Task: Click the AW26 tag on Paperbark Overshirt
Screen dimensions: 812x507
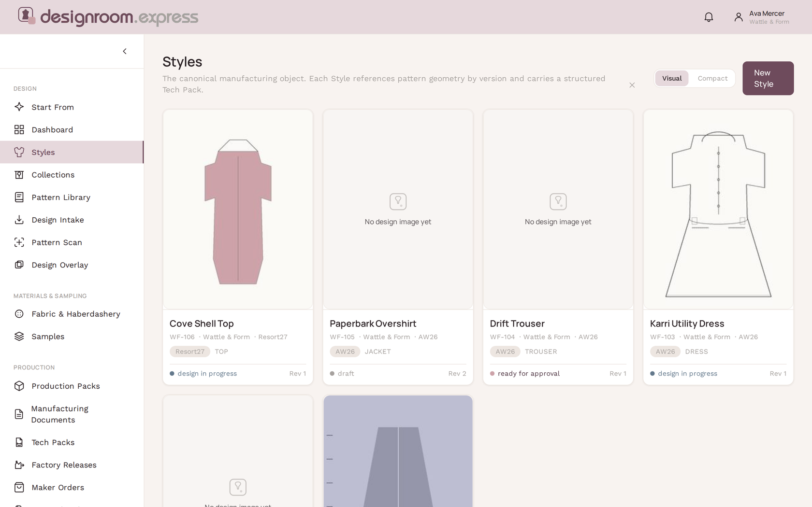Action: tap(345, 352)
